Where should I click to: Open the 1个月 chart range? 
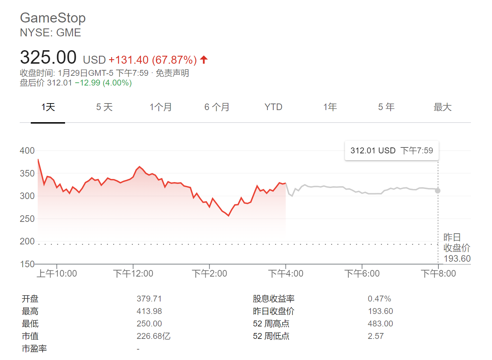coord(161,107)
